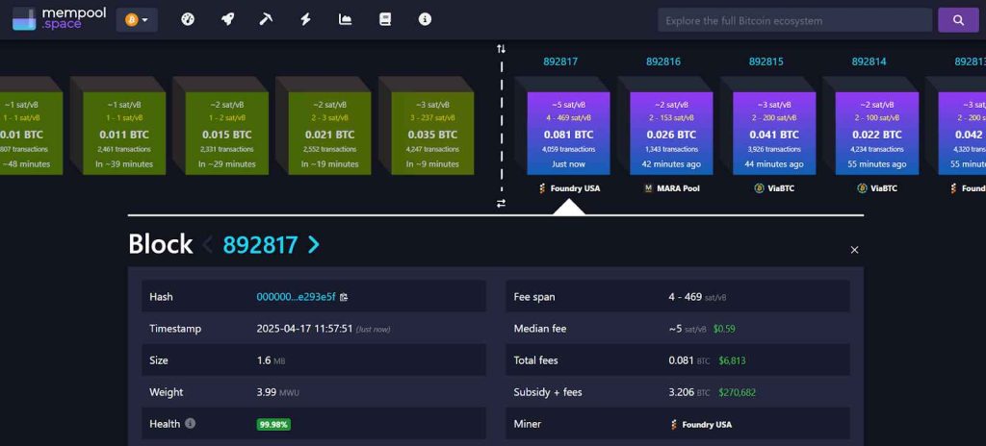986x446 pixels.
Task: Close the Block 892817 details panel
Action: pos(854,250)
